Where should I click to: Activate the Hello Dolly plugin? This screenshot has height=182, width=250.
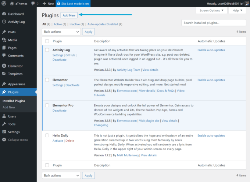pyautogui.click(x=58, y=141)
